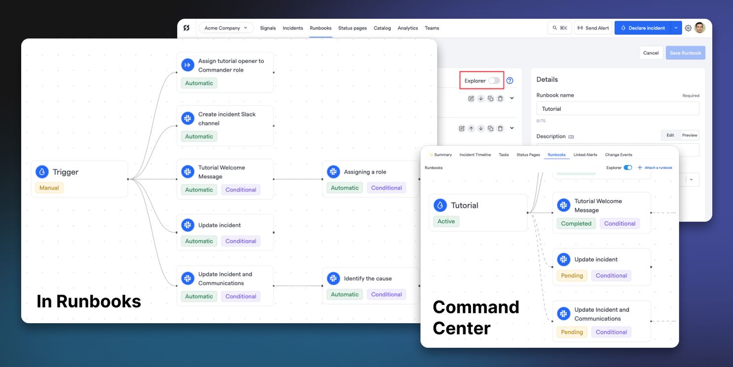Select the Update Incident and Communications node in Runbooks
The width and height of the screenshot is (733, 367).
(x=225, y=286)
